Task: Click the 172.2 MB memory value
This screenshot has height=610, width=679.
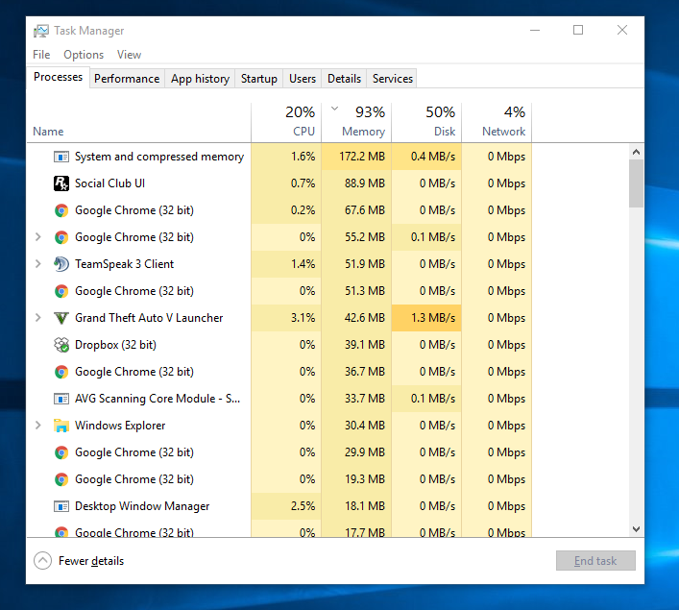Action: point(362,157)
